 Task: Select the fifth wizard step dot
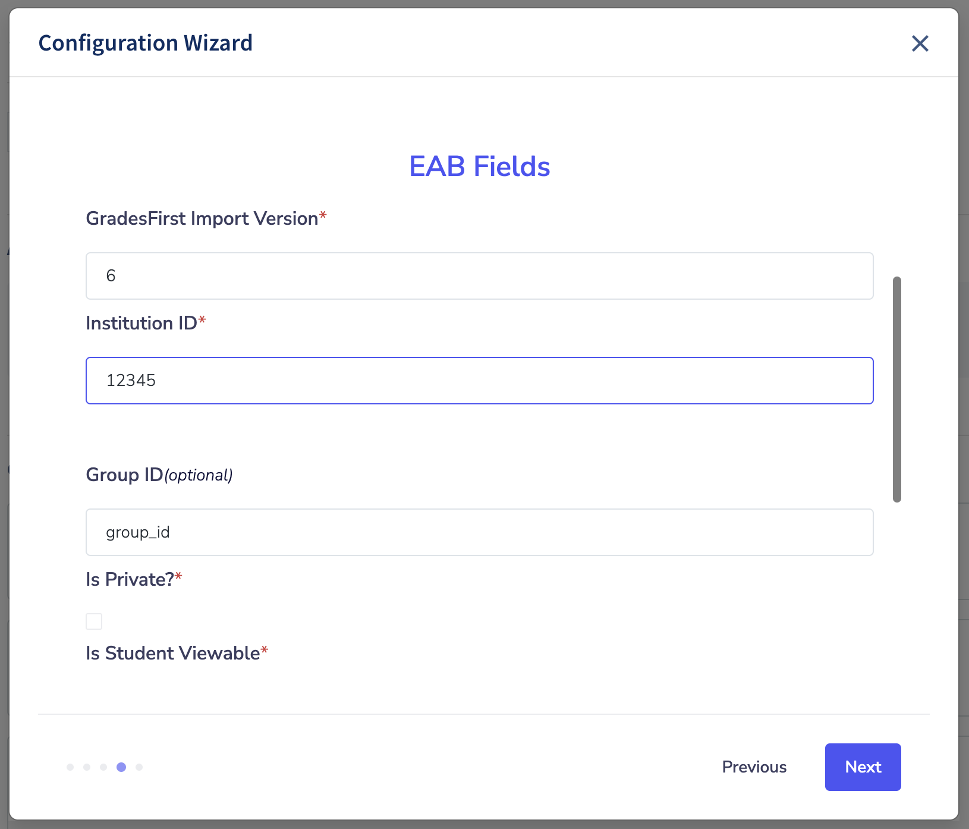pyautogui.click(x=139, y=767)
